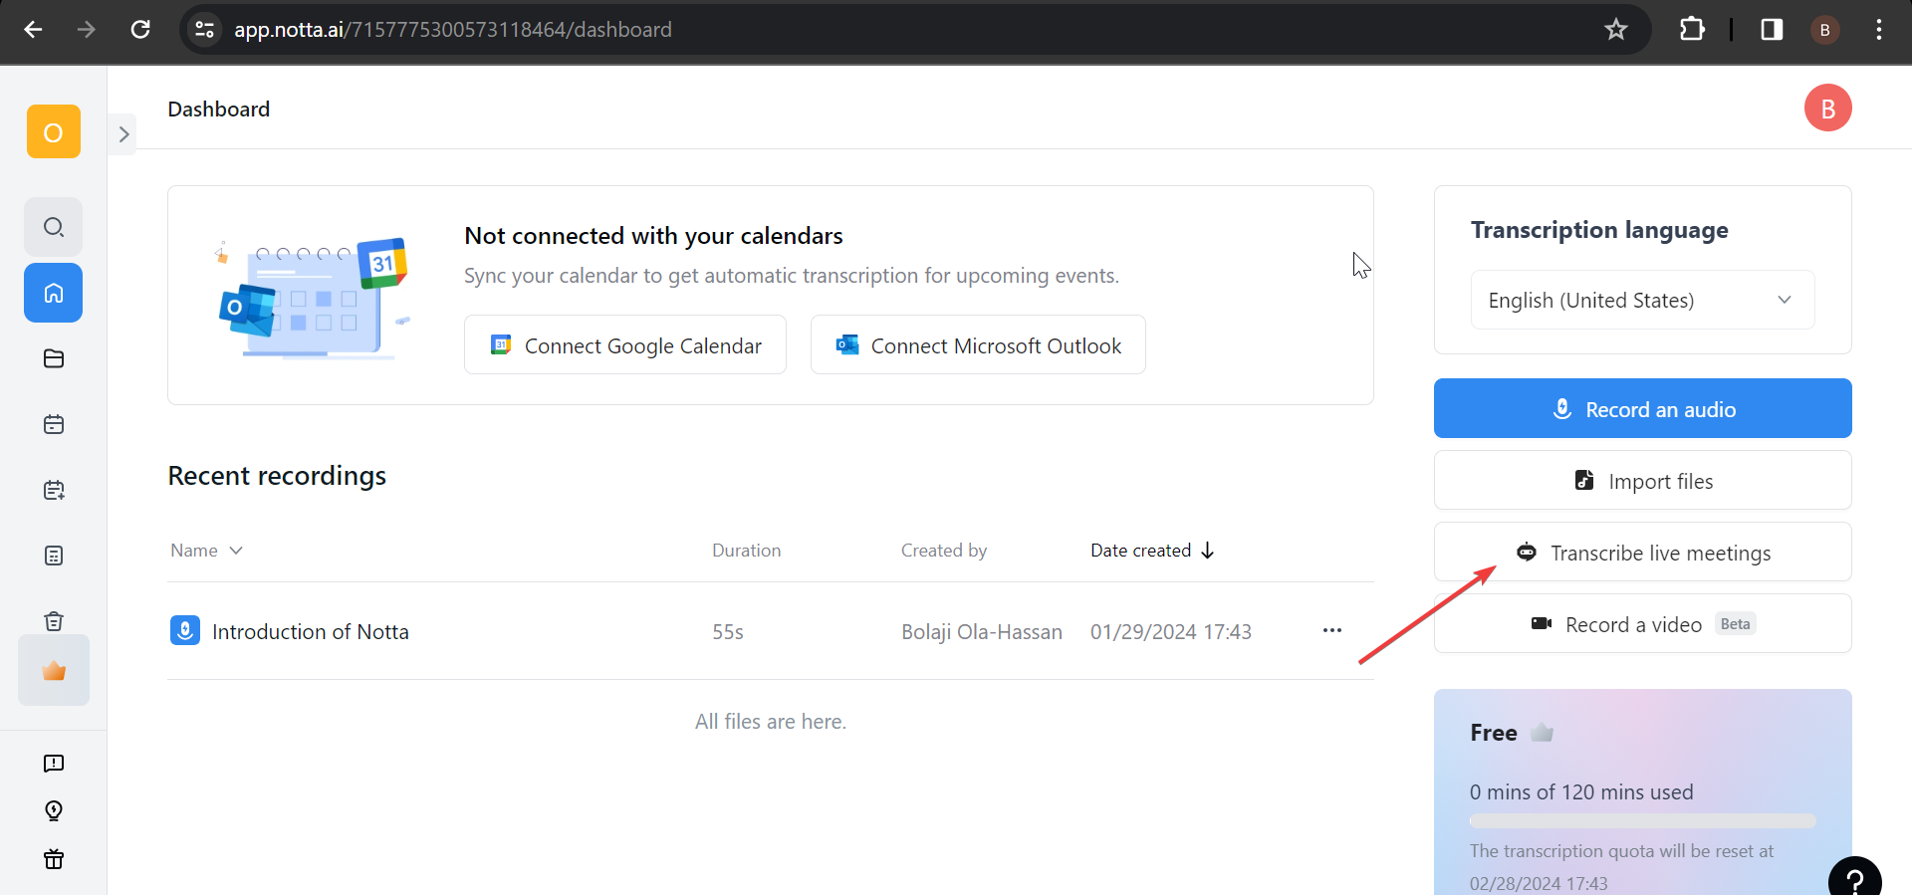Click the Free plan crown icon
This screenshot has height=895, width=1912.
[x=1542, y=733]
